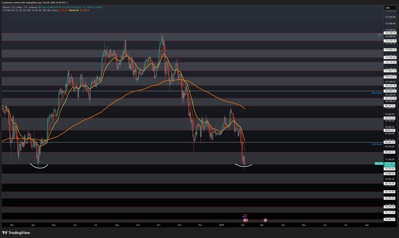
Task: Open the 1D timeframe selector in the legend
Action: (25, 7)
